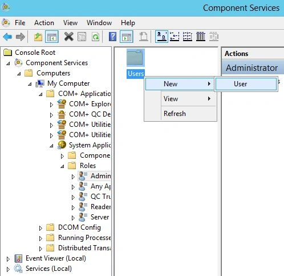284x276 pixels.
Task: Click the Administrator header in Actions pane
Action: coord(253,68)
